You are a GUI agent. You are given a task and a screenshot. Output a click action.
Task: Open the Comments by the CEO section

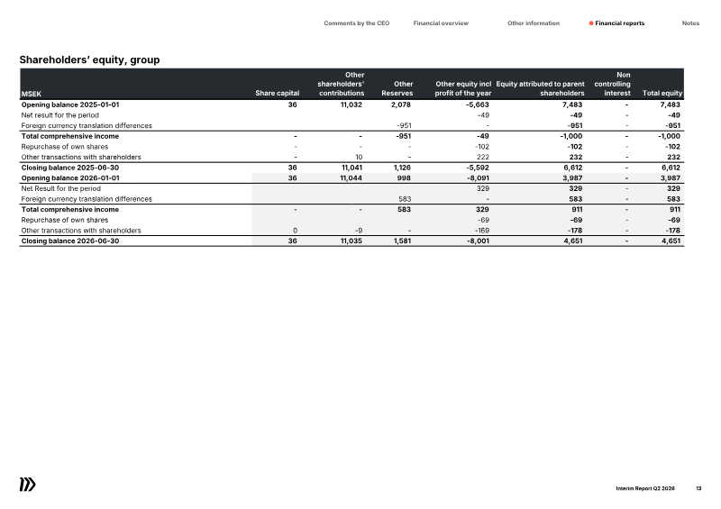click(x=356, y=23)
